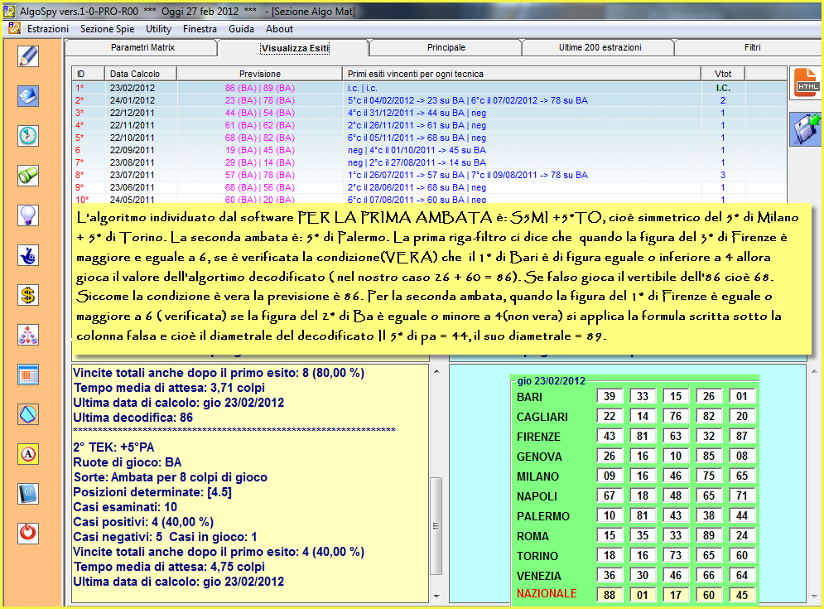This screenshot has height=609, width=824.
Task: Select the row dated 22/12/2011
Action: point(429,113)
